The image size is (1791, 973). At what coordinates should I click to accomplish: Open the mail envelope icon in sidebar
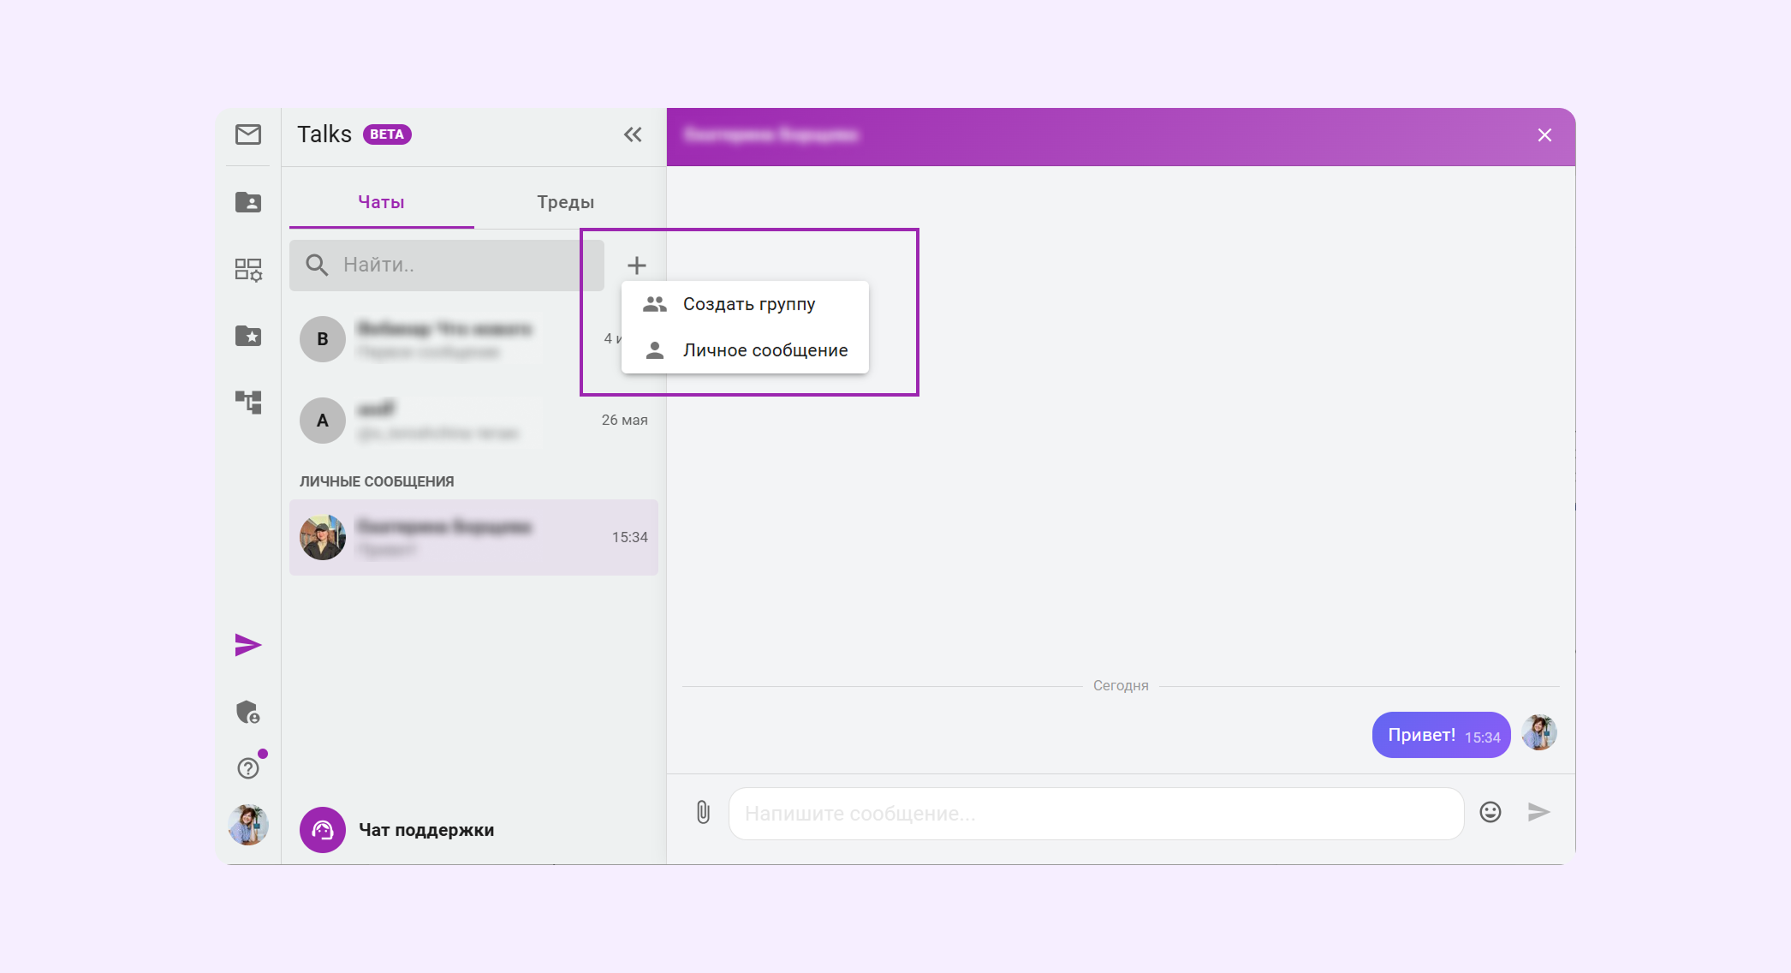[x=248, y=134]
